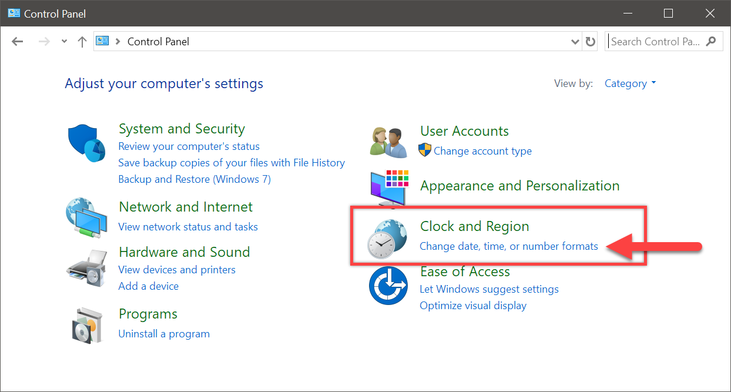
Task: Open Backup and Restore (Windows 7)
Action: coord(195,179)
